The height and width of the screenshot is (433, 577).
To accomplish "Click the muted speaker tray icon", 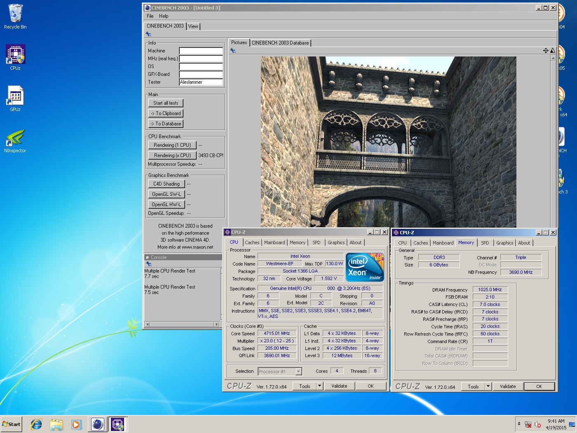I will [x=538, y=424].
